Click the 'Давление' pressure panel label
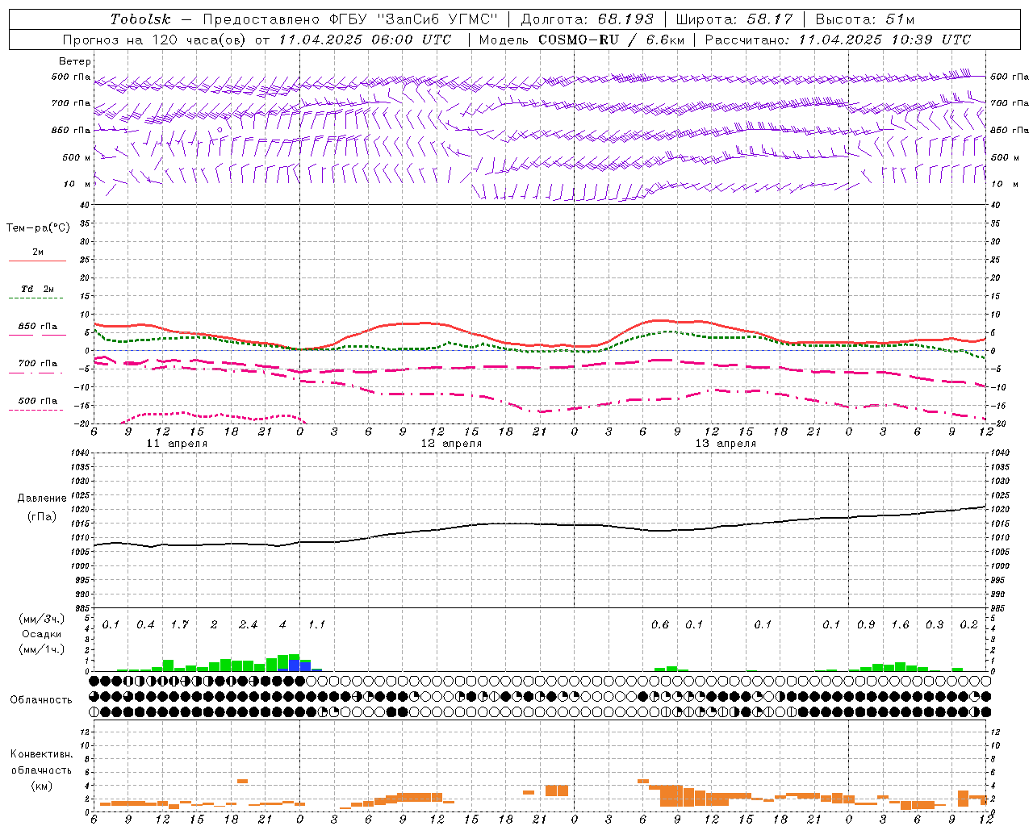 pyautogui.click(x=42, y=499)
